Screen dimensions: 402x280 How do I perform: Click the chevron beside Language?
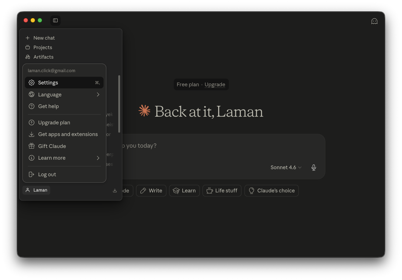[98, 95]
